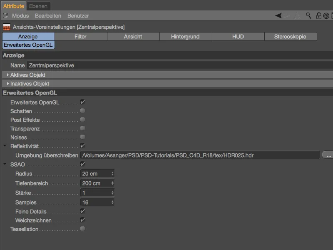Image resolution: width=333 pixels, height=250 pixels.
Task: Select the Ansicht tab
Action: click(x=133, y=37)
